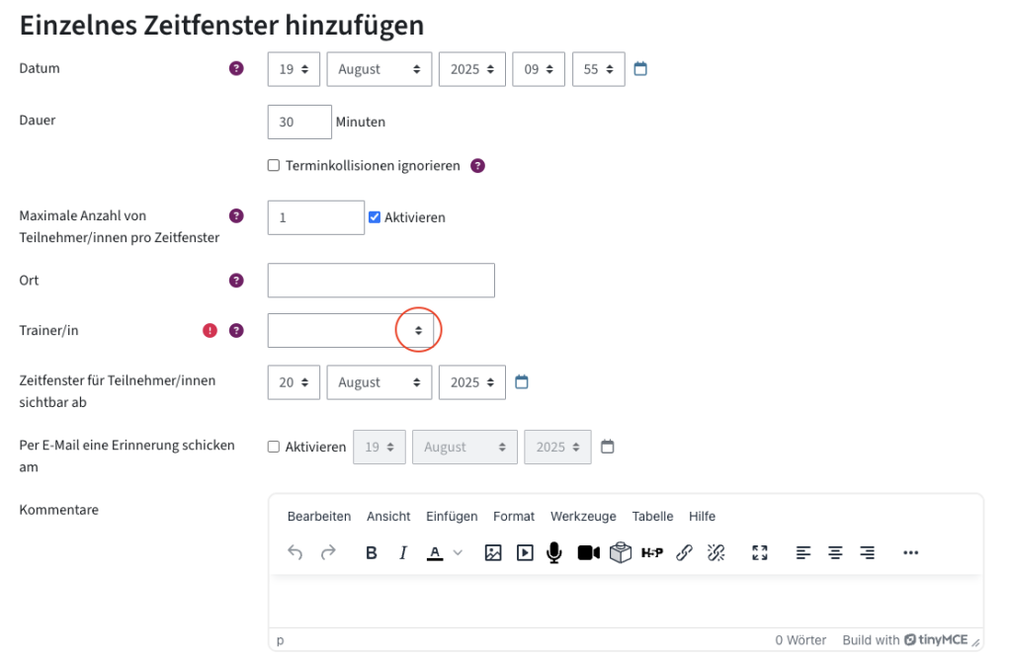This screenshot has width=1012, height=661.
Task: Open calendar icon for the E-Mail Erinnerung date
Action: pos(608,447)
